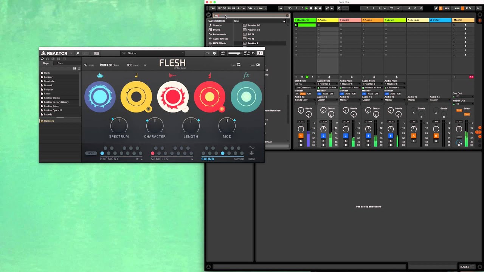Click the CHARACTER knob in Flesh

[155, 125]
